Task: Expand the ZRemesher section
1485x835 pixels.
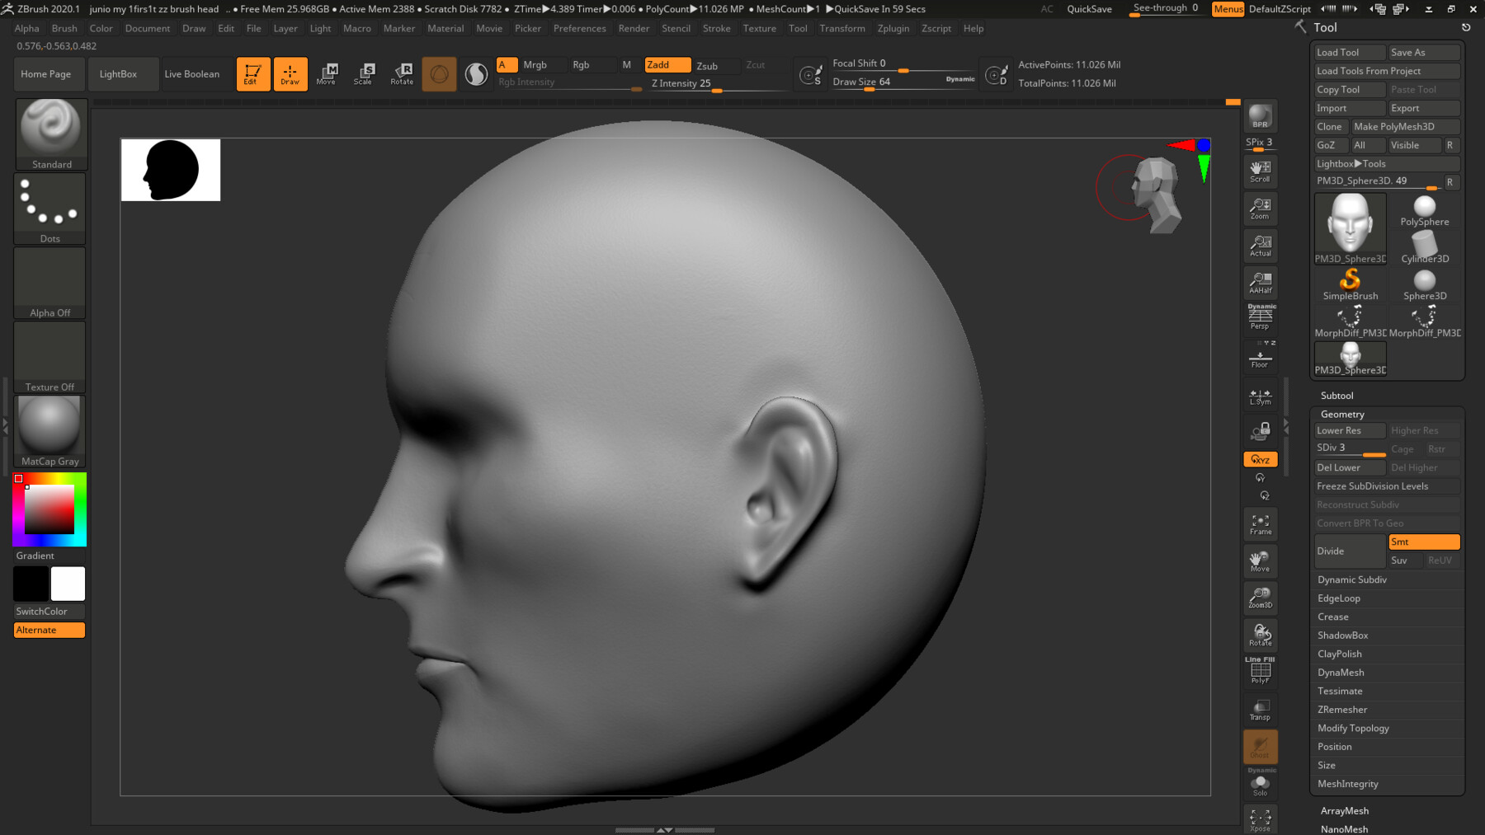Action: pyautogui.click(x=1342, y=710)
